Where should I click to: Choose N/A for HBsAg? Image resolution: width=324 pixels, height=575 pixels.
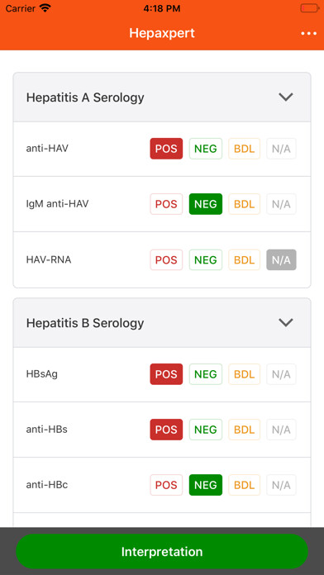pos(281,374)
